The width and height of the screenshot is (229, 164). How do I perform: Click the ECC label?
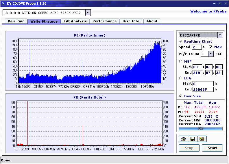[x=219, y=54]
